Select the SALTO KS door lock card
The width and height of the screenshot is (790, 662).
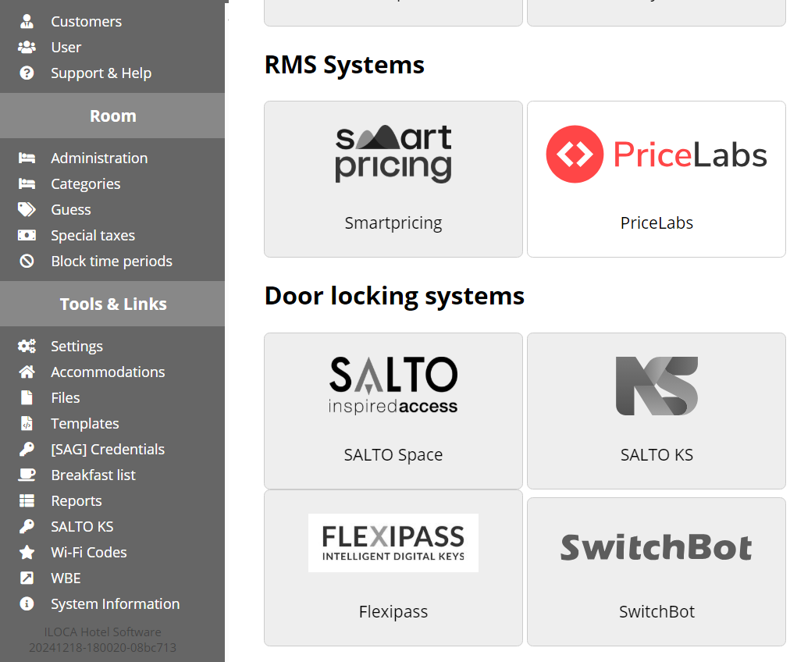(657, 411)
